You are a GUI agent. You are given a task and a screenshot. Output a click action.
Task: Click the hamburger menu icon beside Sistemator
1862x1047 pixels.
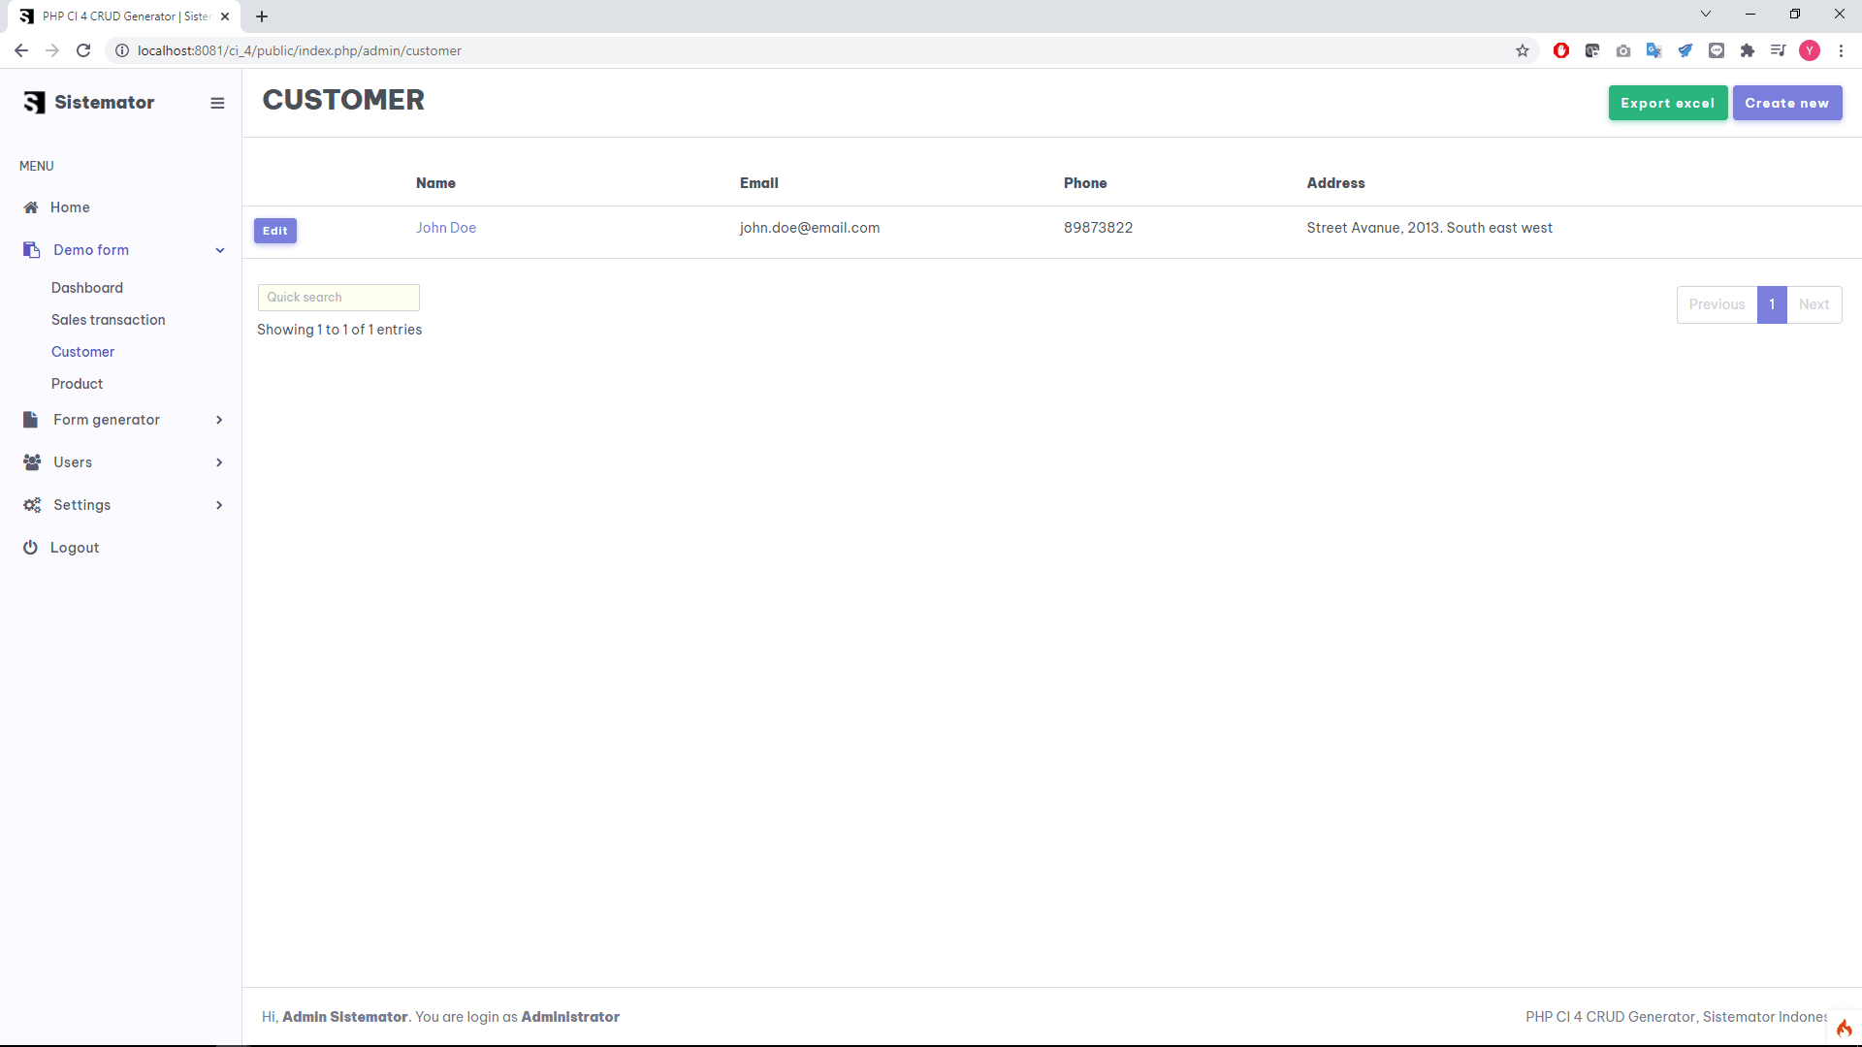(217, 103)
